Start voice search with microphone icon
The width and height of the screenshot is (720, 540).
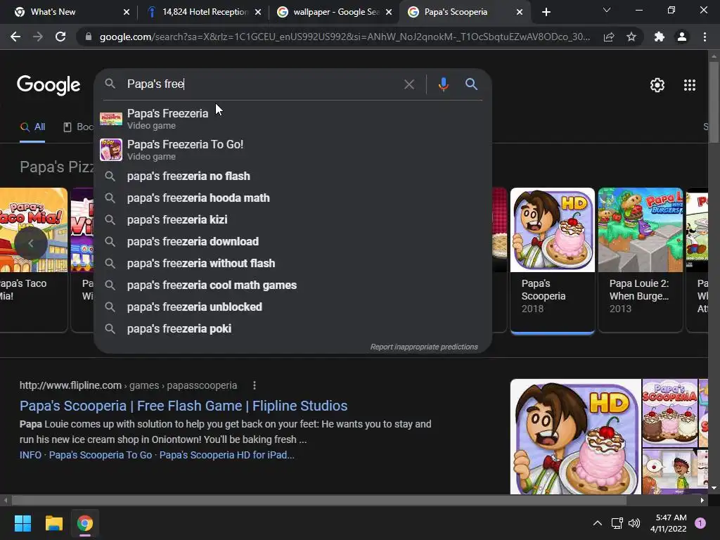tap(443, 84)
